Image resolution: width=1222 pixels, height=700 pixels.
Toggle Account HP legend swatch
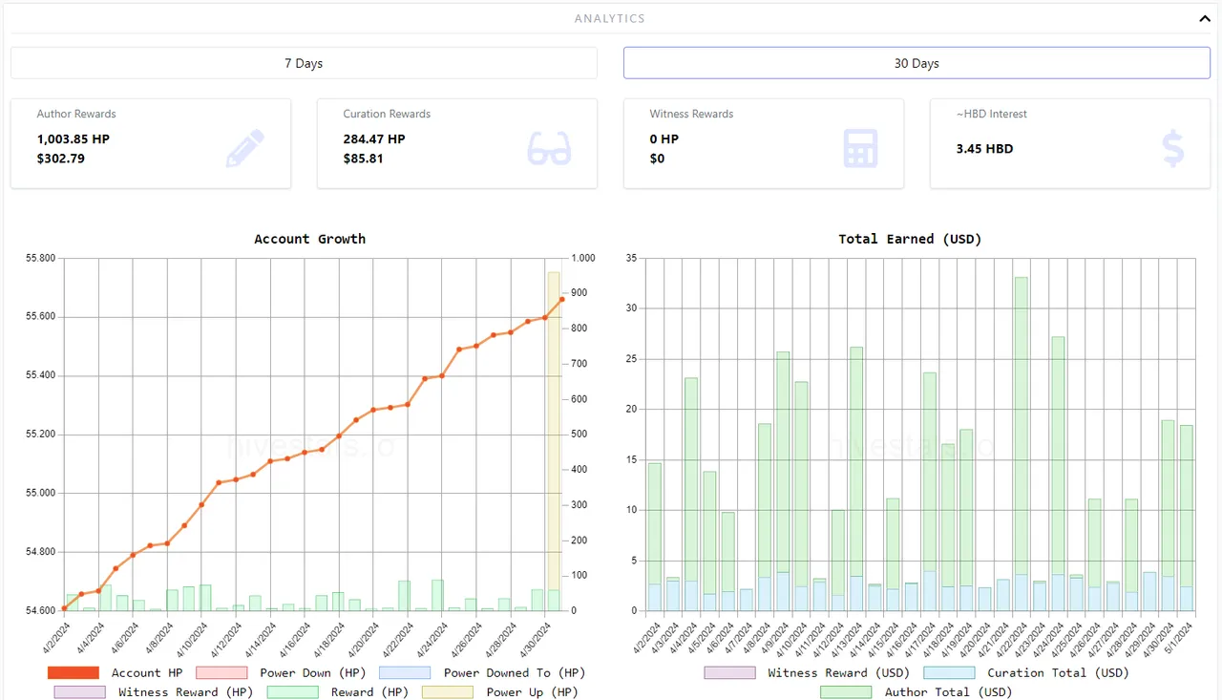[74, 672]
